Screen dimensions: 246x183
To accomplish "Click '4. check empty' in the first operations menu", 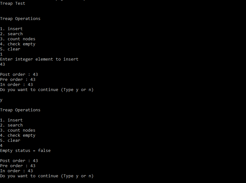I will click(18, 44).
